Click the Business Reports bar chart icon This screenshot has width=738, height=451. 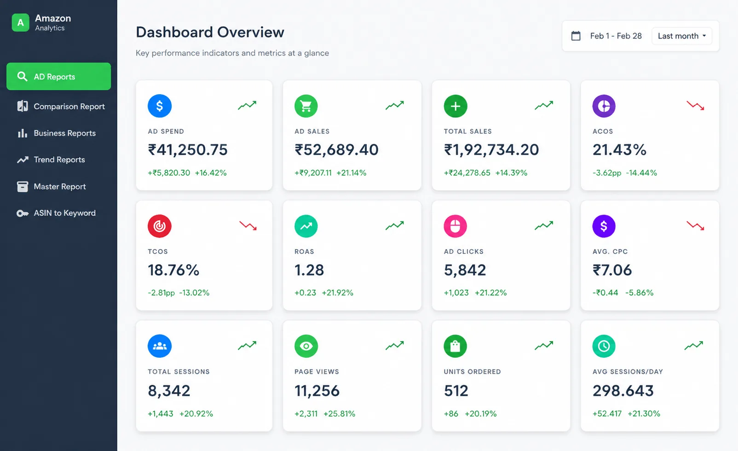[x=22, y=133]
